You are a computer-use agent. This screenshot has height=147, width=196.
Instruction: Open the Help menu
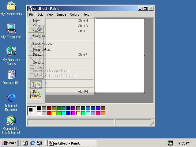pyautogui.click(x=86, y=14)
